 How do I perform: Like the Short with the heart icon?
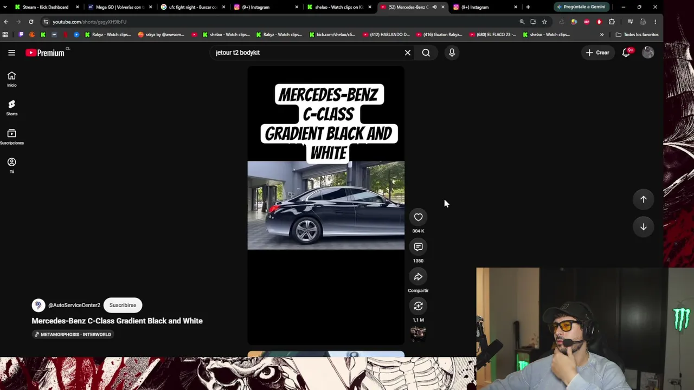(x=418, y=217)
